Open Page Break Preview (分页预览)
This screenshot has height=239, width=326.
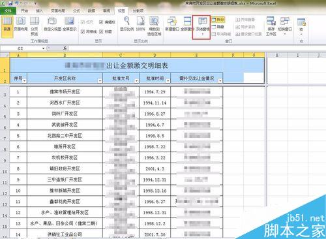pos(35,26)
